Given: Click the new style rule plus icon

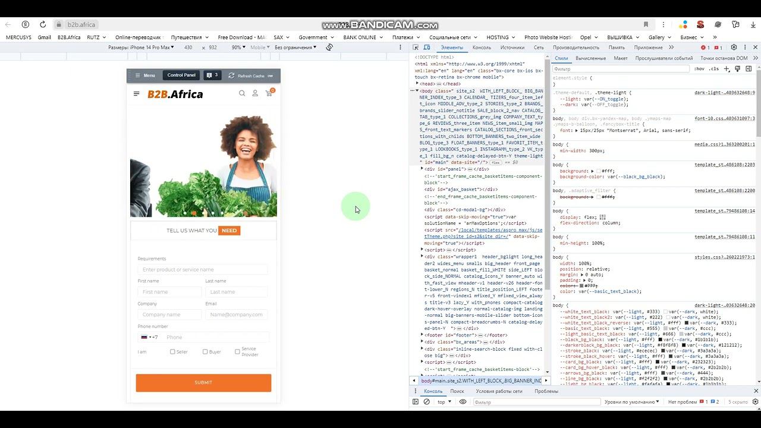Looking at the screenshot, I should pyautogui.click(x=728, y=69).
